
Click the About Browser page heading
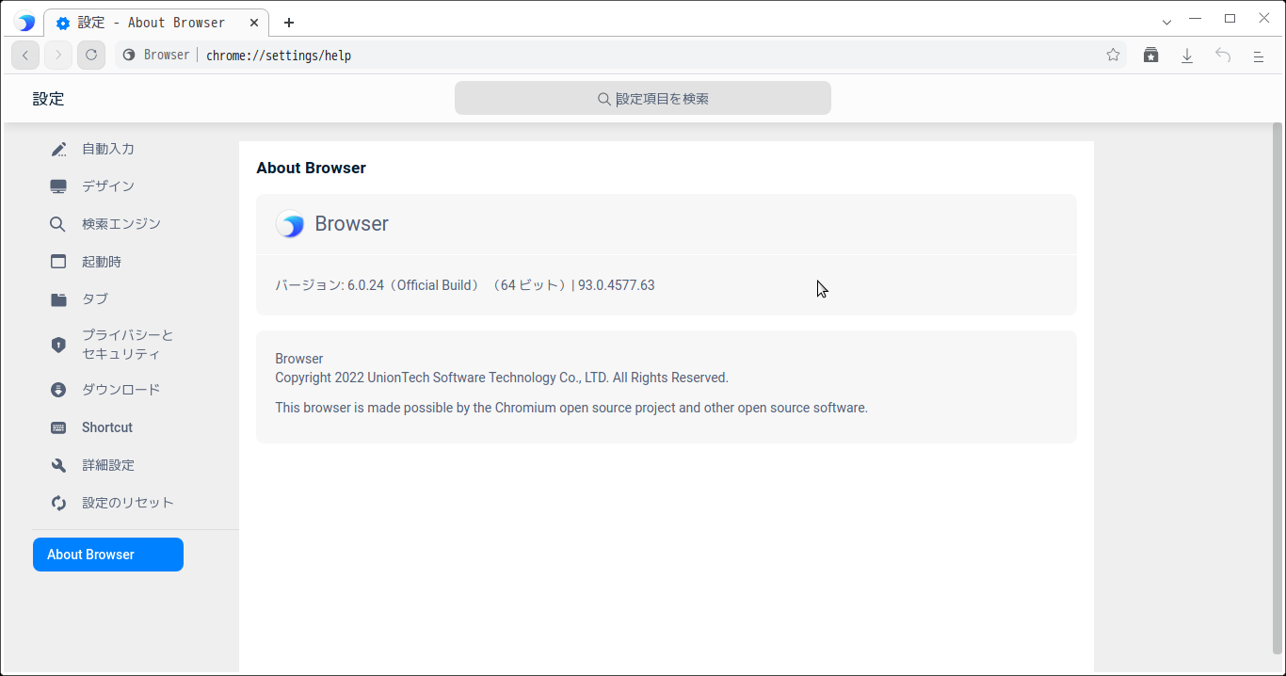pyautogui.click(x=311, y=168)
